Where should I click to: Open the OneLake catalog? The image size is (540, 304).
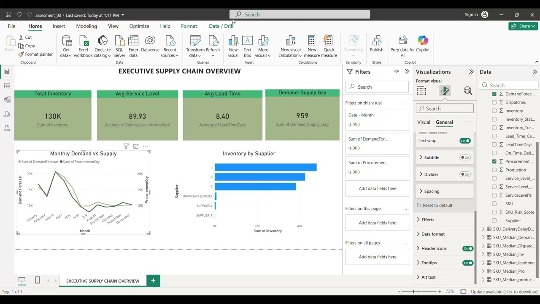pyautogui.click(x=103, y=46)
